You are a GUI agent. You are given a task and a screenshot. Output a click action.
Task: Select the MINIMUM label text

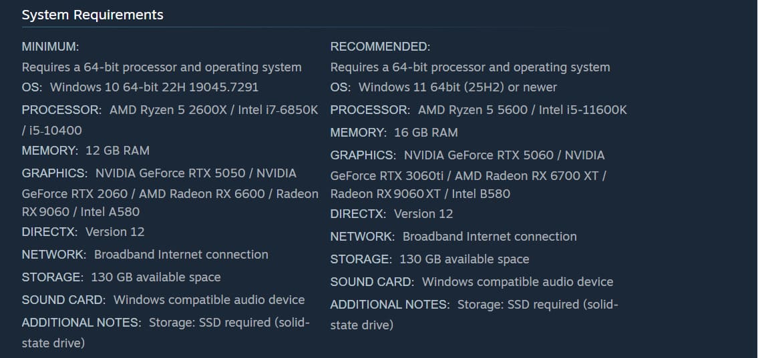coord(50,47)
